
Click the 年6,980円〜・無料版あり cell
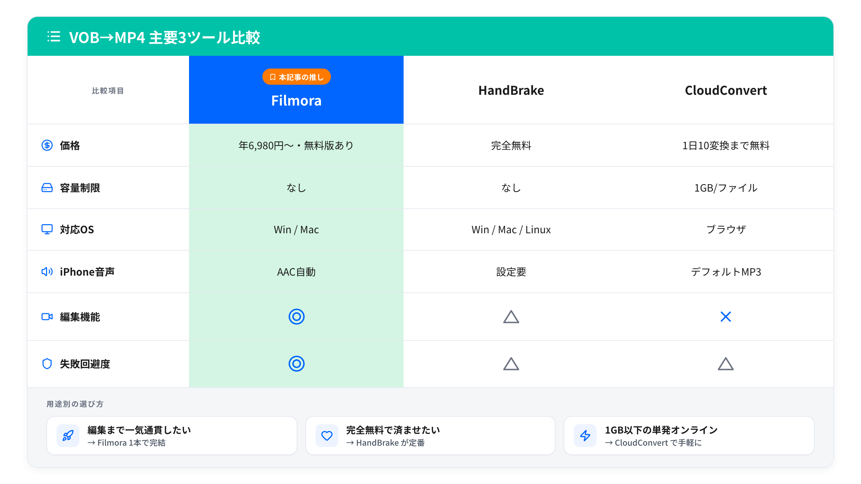[296, 146]
